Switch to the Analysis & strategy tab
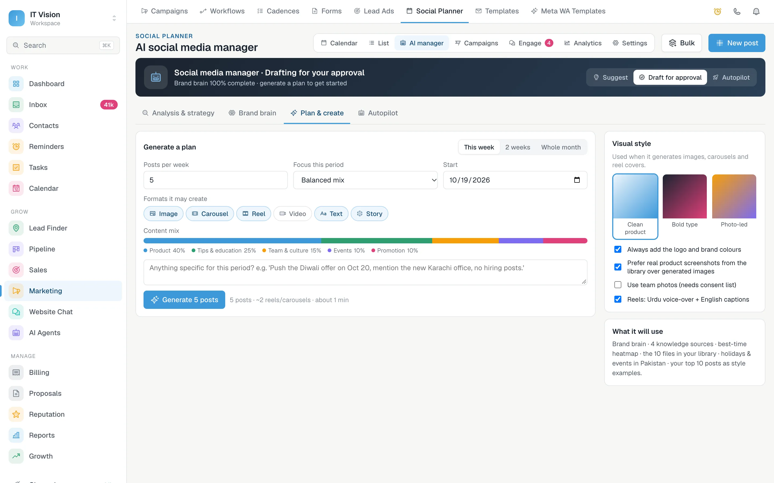The image size is (774, 483). pos(178,113)
